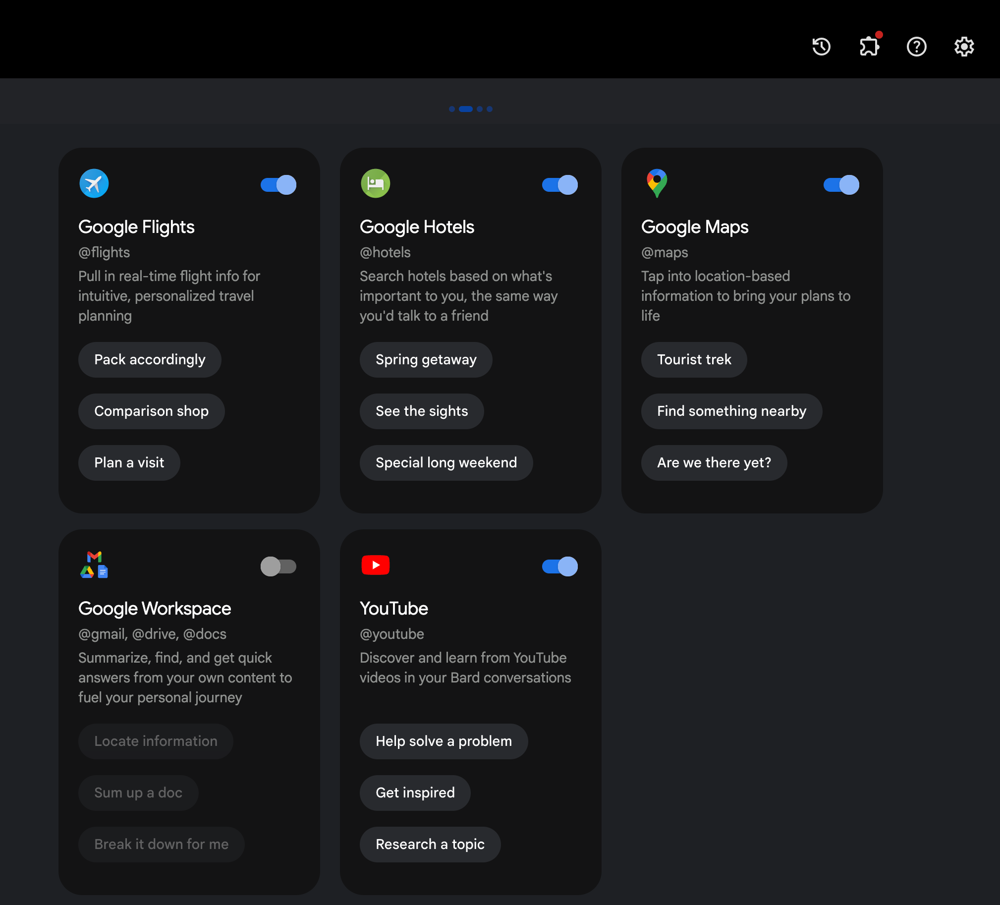This screenshot has width=1000, height=905.
Task: Click the "Search hotels based on" description
Action: [459, 296]
